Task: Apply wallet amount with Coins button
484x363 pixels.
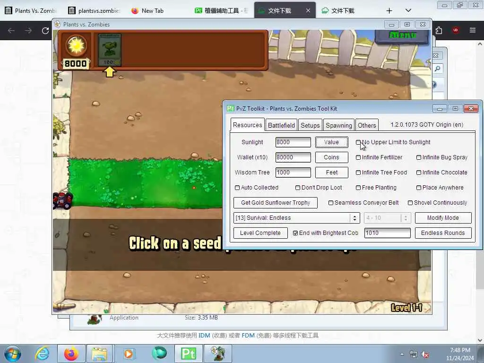Action: pos(331,157)
